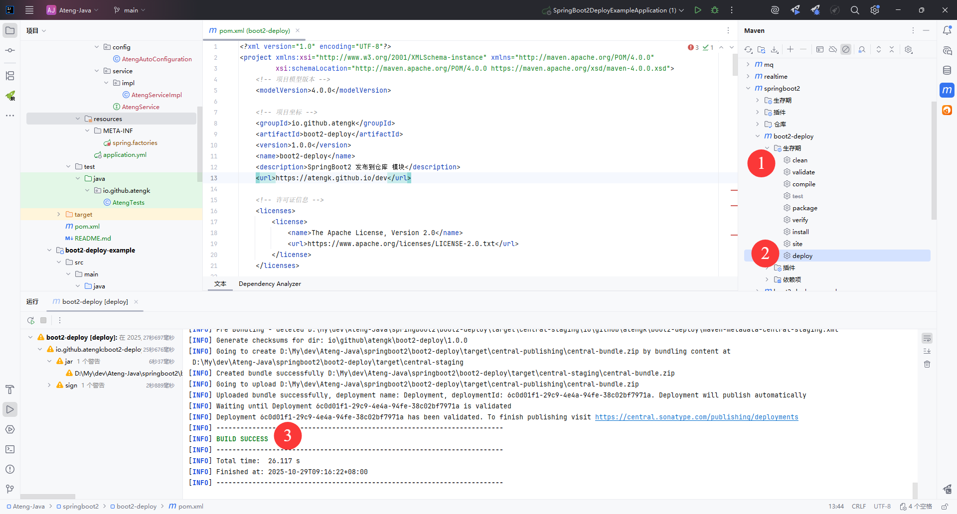Screen dimensions: 957x514
Task: Click the Reload All Maven Projects icon
Action: point(748,49)
